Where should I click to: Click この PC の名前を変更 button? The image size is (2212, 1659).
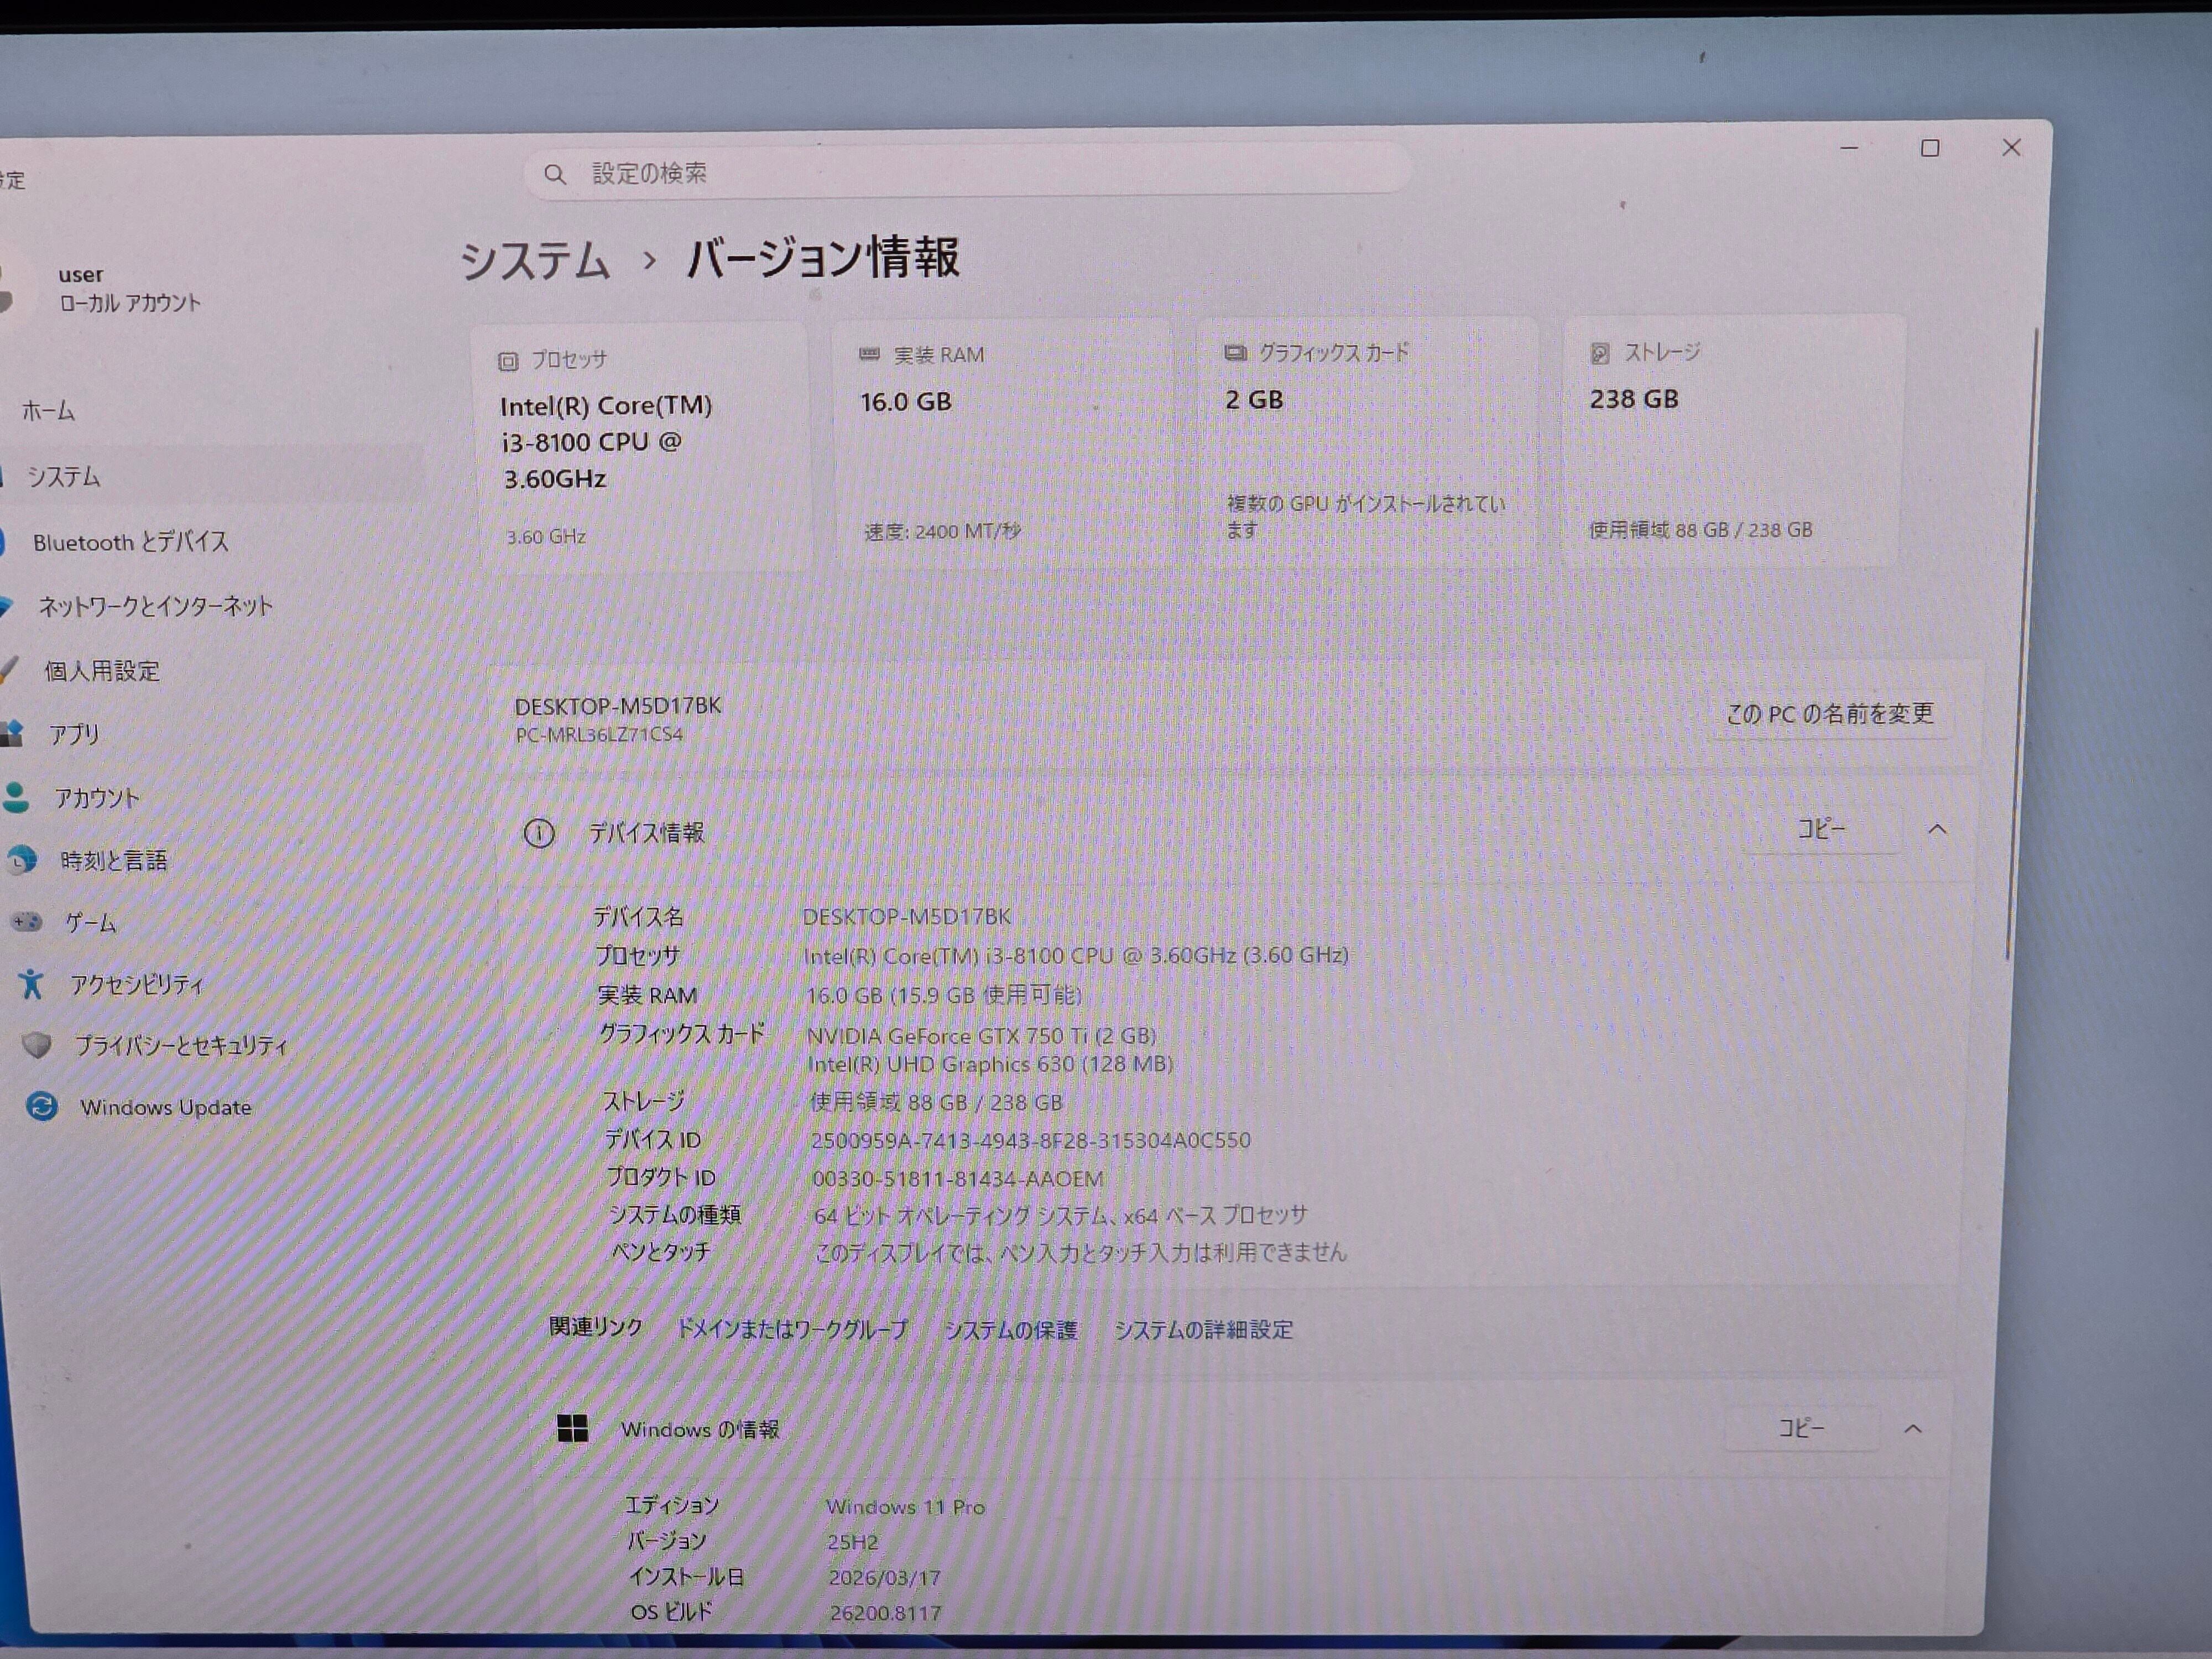(x=1829, y=714)
